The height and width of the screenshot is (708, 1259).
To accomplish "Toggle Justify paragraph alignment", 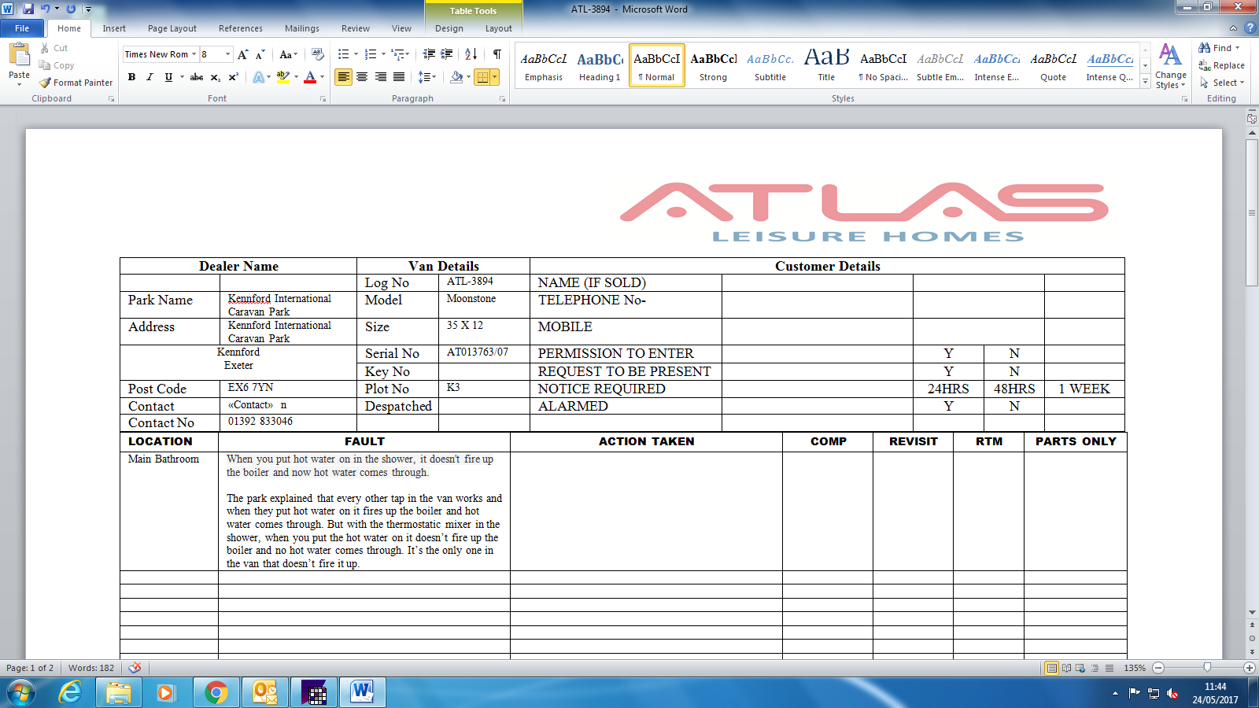I will coord(399,77).
